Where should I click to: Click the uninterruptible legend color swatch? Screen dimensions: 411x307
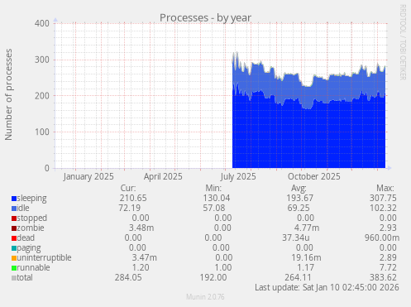14,258
